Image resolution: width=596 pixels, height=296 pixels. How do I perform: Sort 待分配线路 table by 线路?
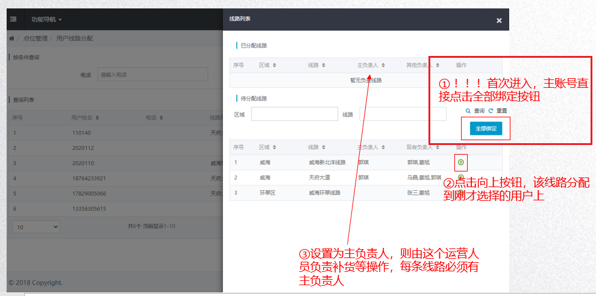pos(324,147)
